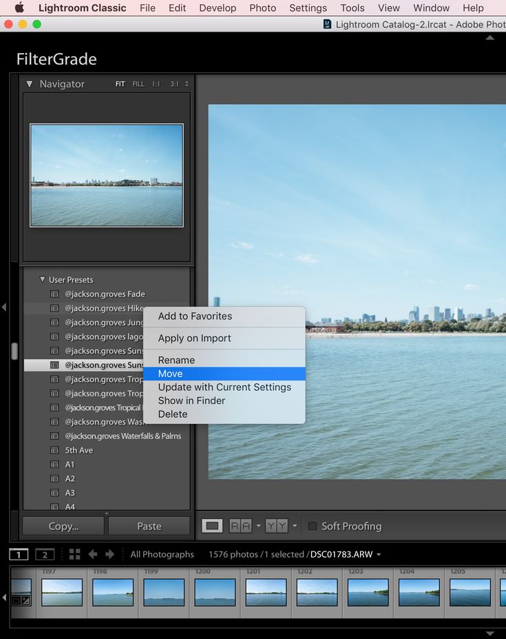Select filmstrip thumbnail 1205

coord(470,592)
